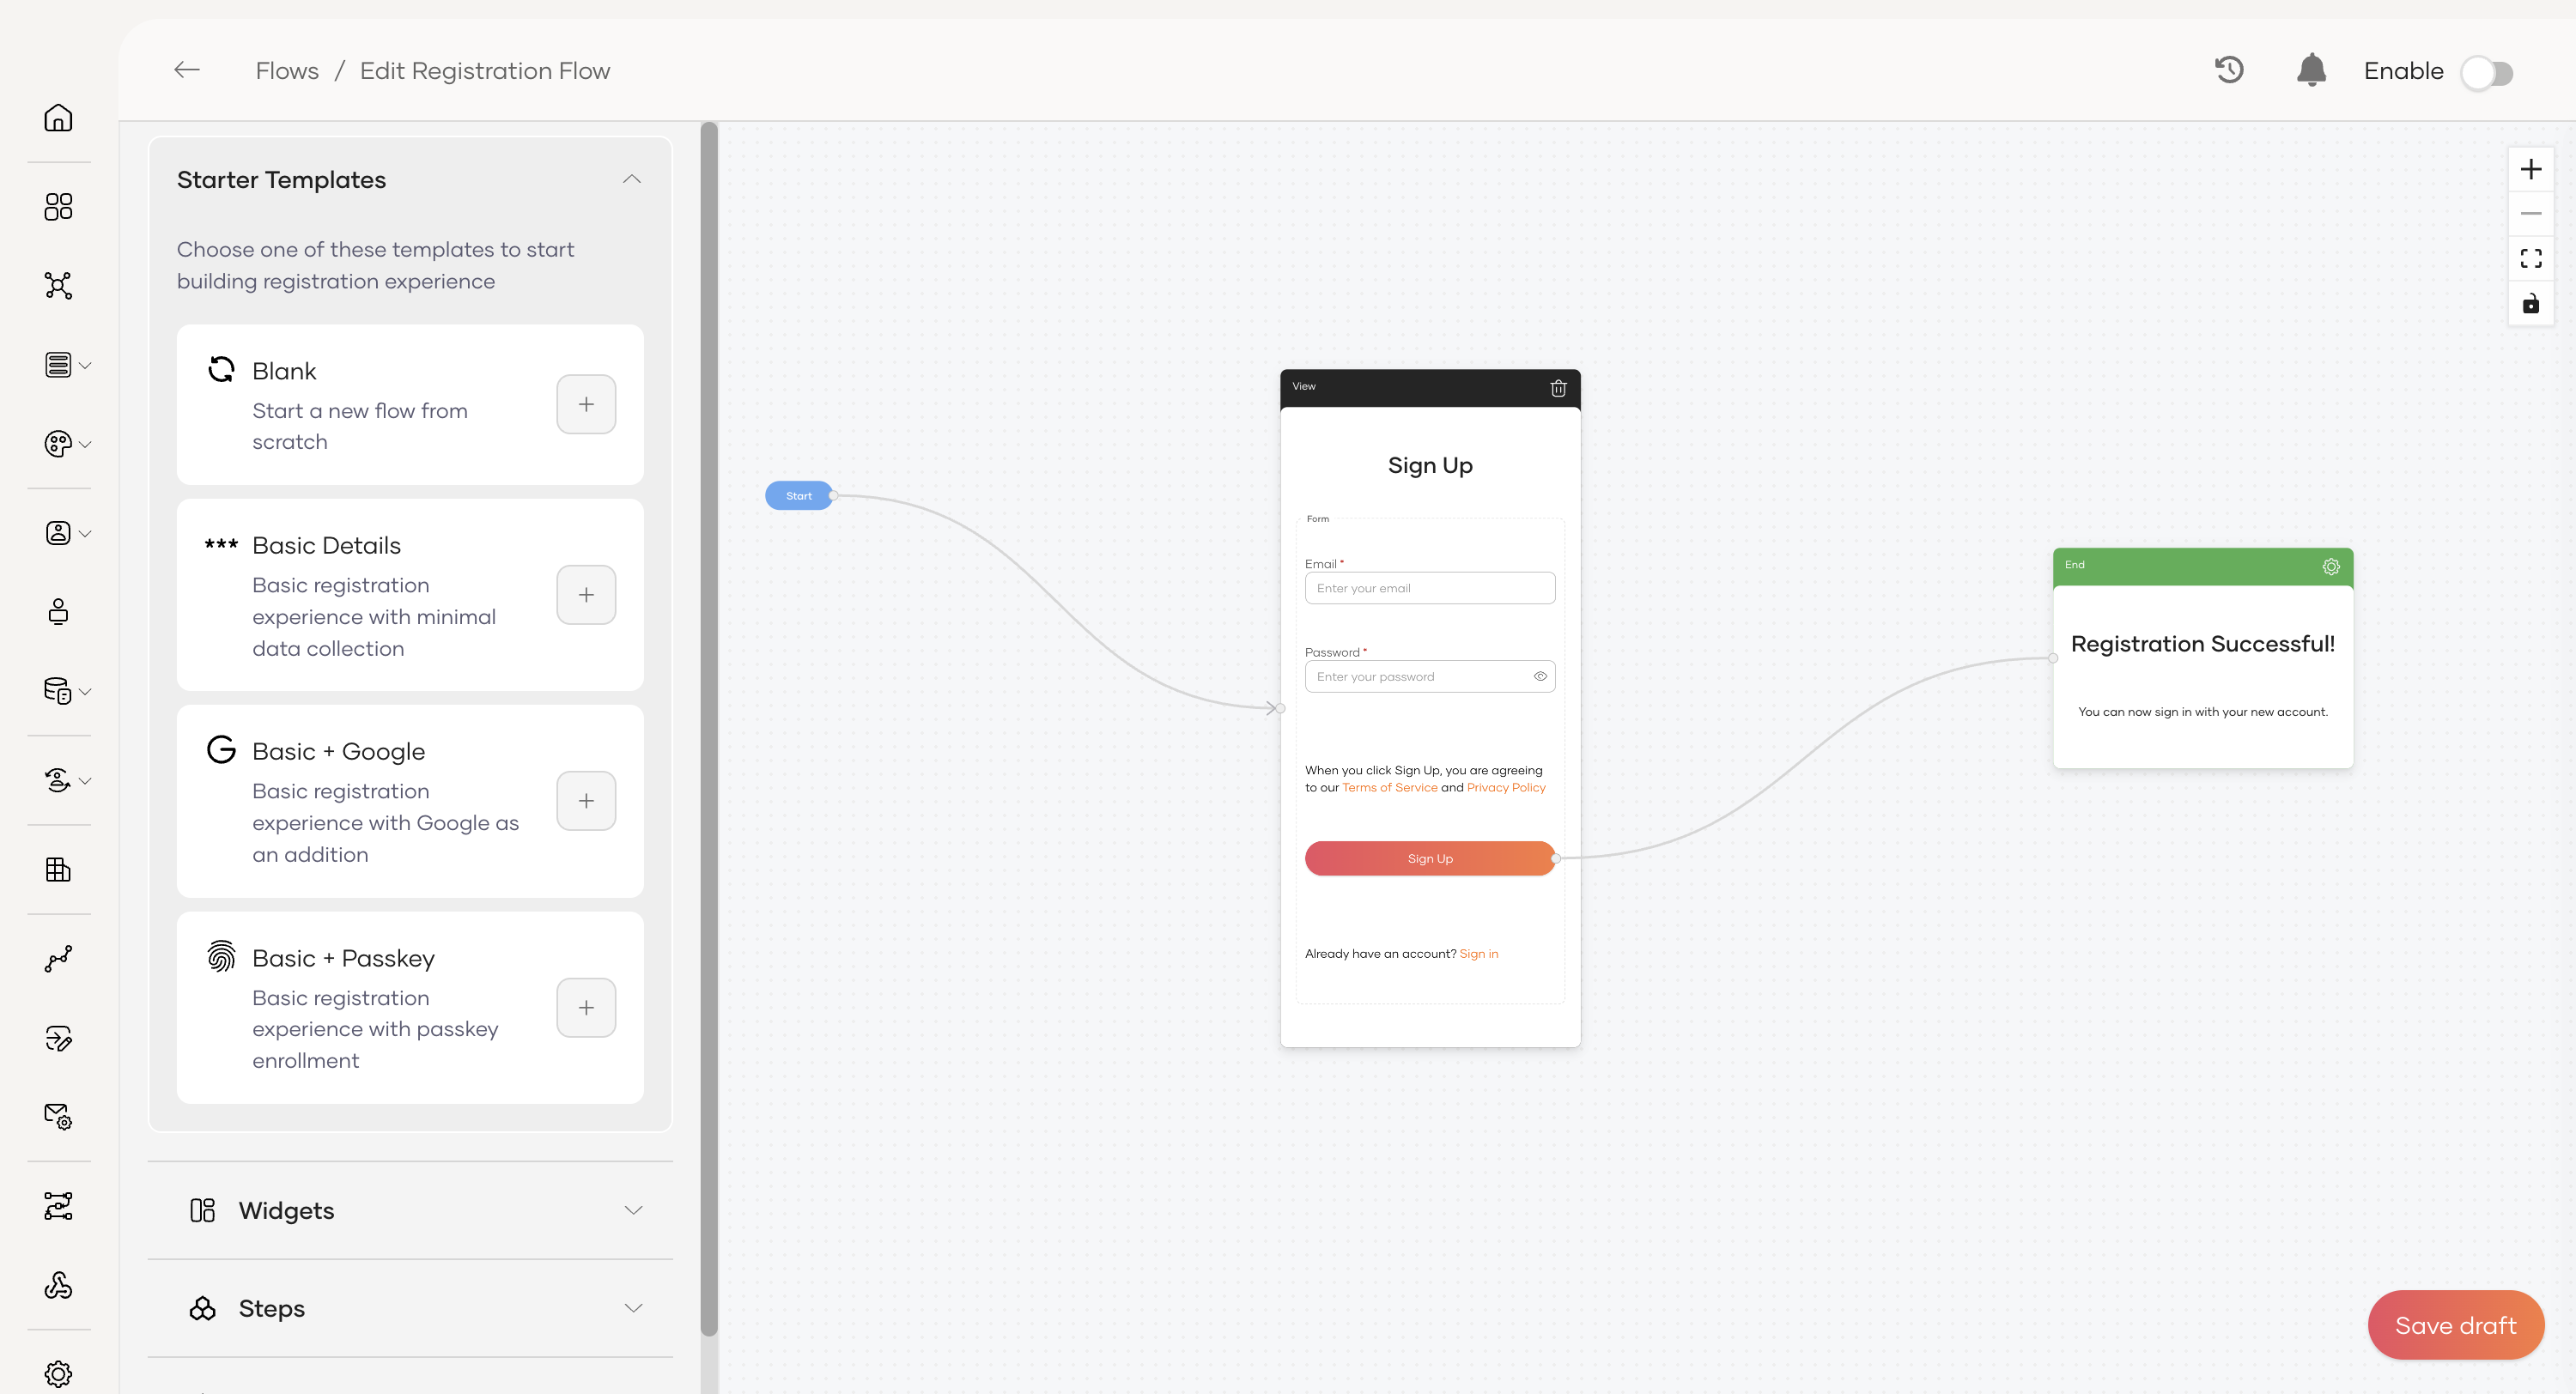Open Flows breadcrumb link
The width and height of the screenshot is (2576, 1394).
click(x=287, y=71)
